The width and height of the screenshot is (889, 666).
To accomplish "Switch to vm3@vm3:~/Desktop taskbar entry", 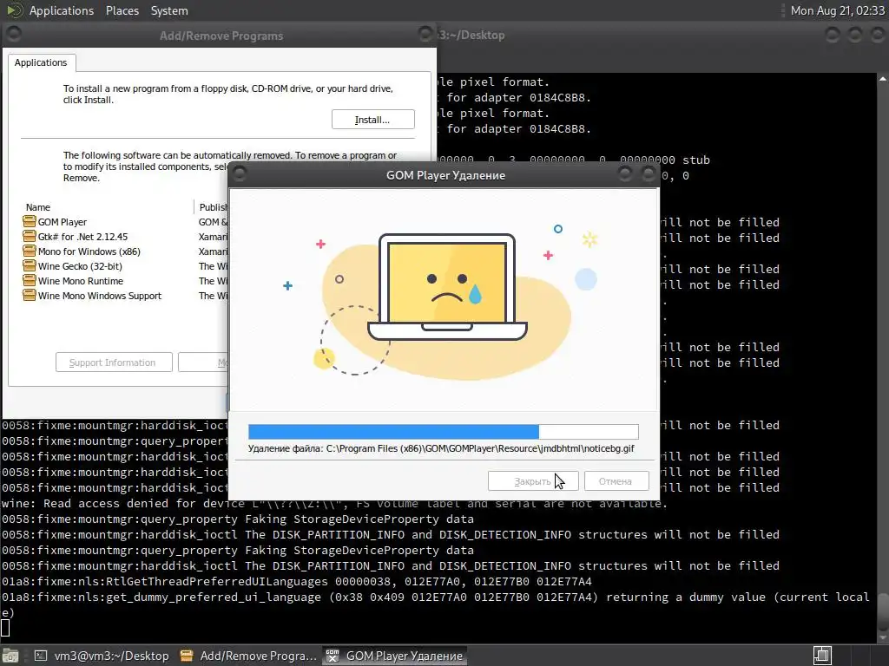I will pos(102,656).
